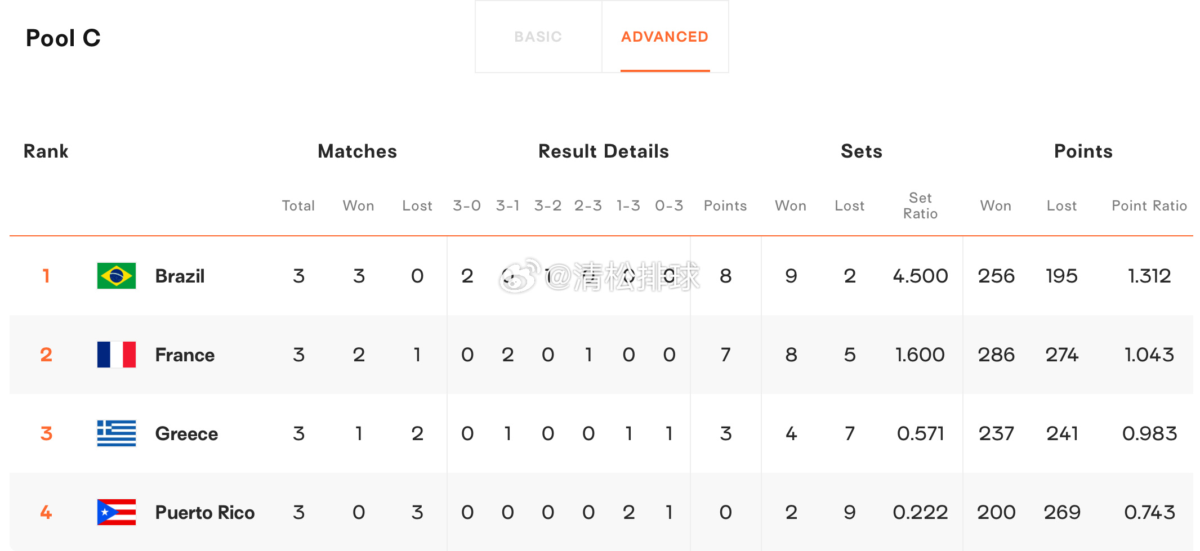Click the Brazil flag icon
The width and height of the screenshot is (1200, 551).
click(117, 276)
